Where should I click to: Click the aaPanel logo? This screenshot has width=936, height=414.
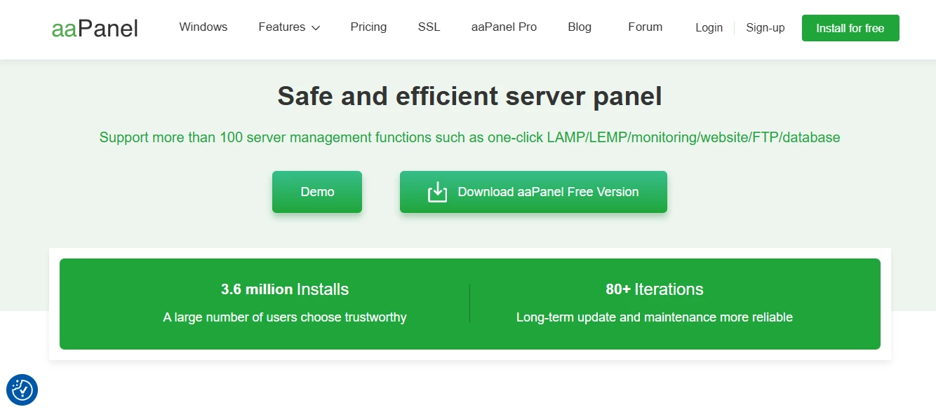tap(94, 28)
